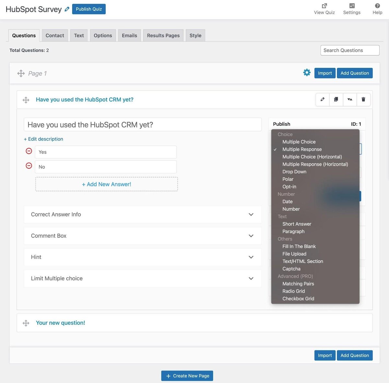Choose Multiple Response (Horizontal) option
This screenshot has width=389, height=383.
(x=315, y=164)
